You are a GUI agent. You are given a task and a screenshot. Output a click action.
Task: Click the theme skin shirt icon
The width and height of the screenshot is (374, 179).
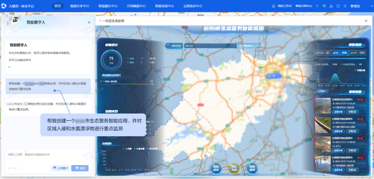pyautogui.click(x=338, y=6)
